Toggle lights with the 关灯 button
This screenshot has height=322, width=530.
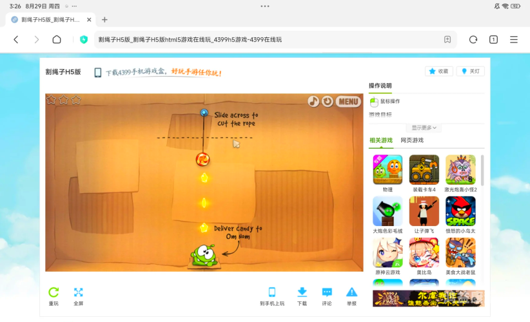(x=471, y=71)
